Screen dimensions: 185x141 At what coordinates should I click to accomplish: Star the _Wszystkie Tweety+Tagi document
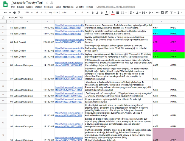tap(47, 3)
